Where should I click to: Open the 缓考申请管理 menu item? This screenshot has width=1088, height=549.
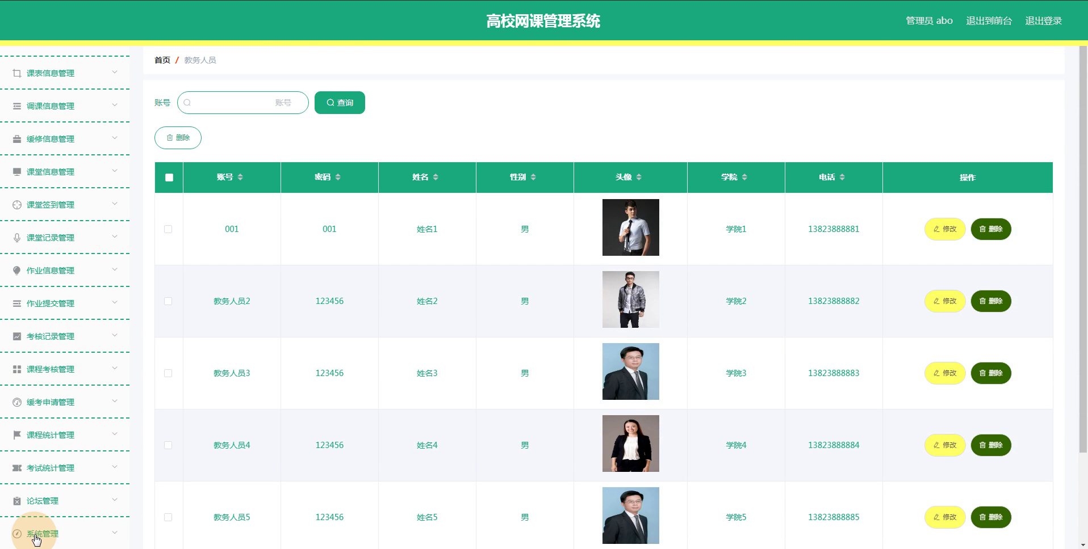coord(65,402)
